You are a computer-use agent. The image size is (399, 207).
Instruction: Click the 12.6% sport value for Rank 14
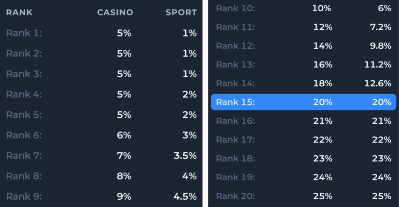(378, 83)
